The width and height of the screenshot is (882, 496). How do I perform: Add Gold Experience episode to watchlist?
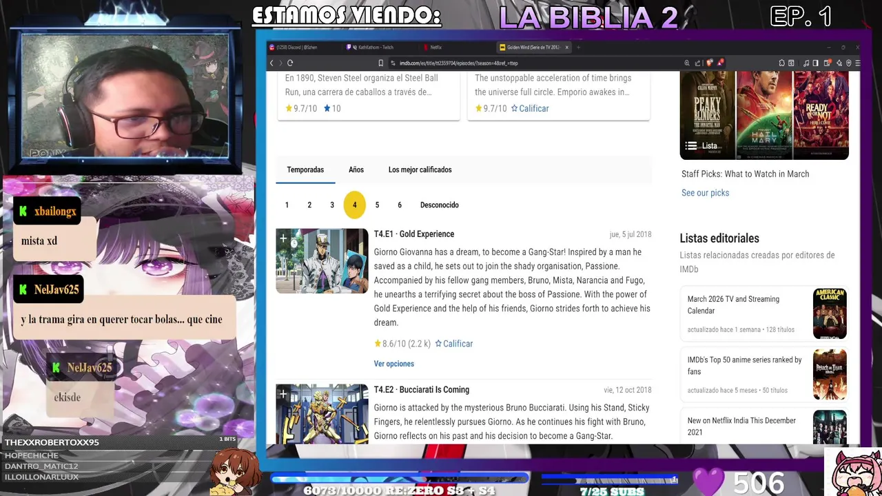tap(283, 238)
